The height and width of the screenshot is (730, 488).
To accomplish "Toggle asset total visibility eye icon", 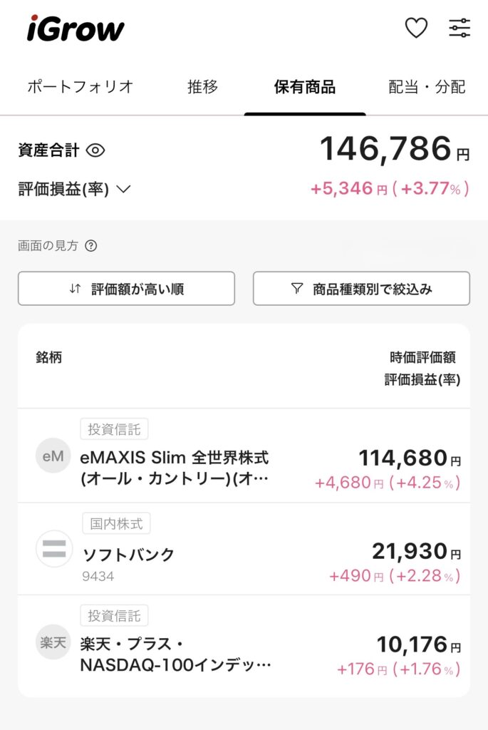I will click(95, 150).
